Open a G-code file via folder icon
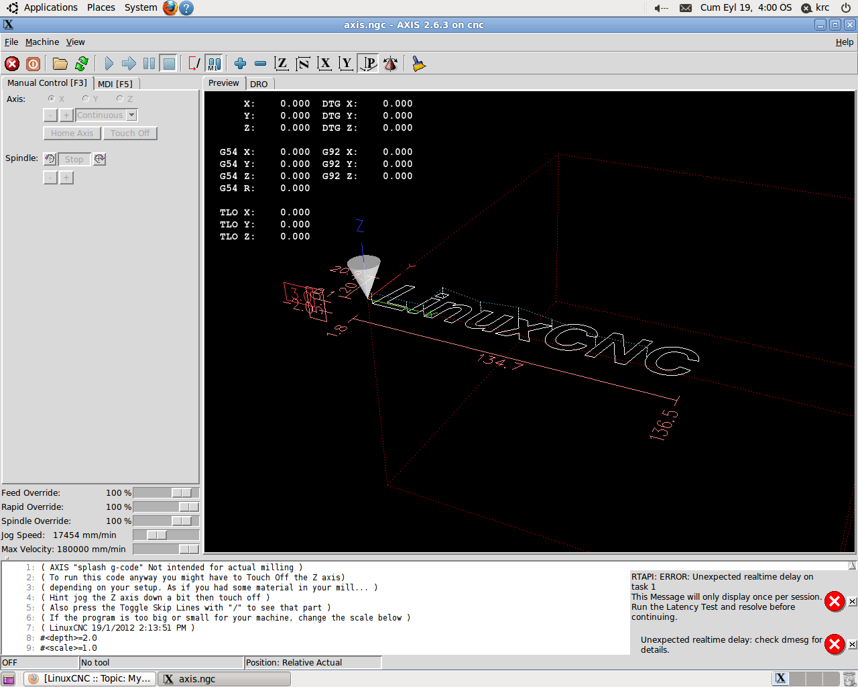 point(60,64)
